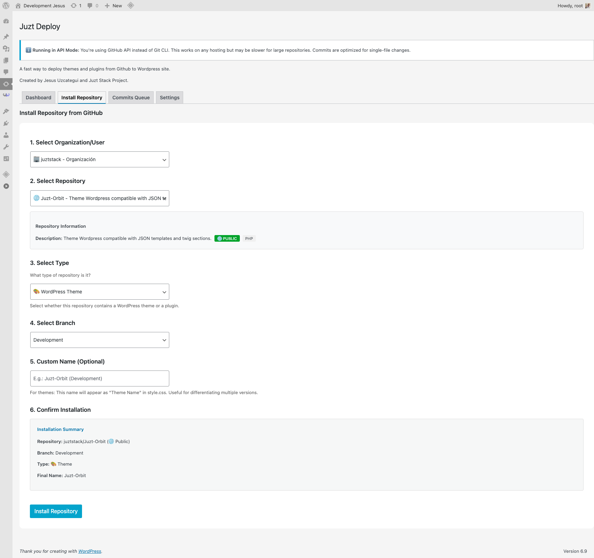The height and width of the screenshot is (558, 594).
Task: Open Appearance paintbrush sidebar icon
Action: tap(6, 111)
